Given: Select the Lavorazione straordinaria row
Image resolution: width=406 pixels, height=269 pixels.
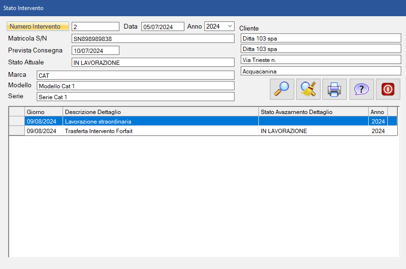Looking at the screenshot, I should click(160, 122).
